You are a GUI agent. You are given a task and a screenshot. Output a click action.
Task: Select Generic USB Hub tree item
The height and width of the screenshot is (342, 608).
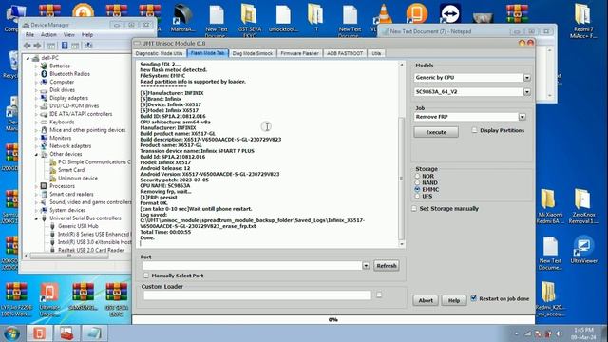coord(78,226)
